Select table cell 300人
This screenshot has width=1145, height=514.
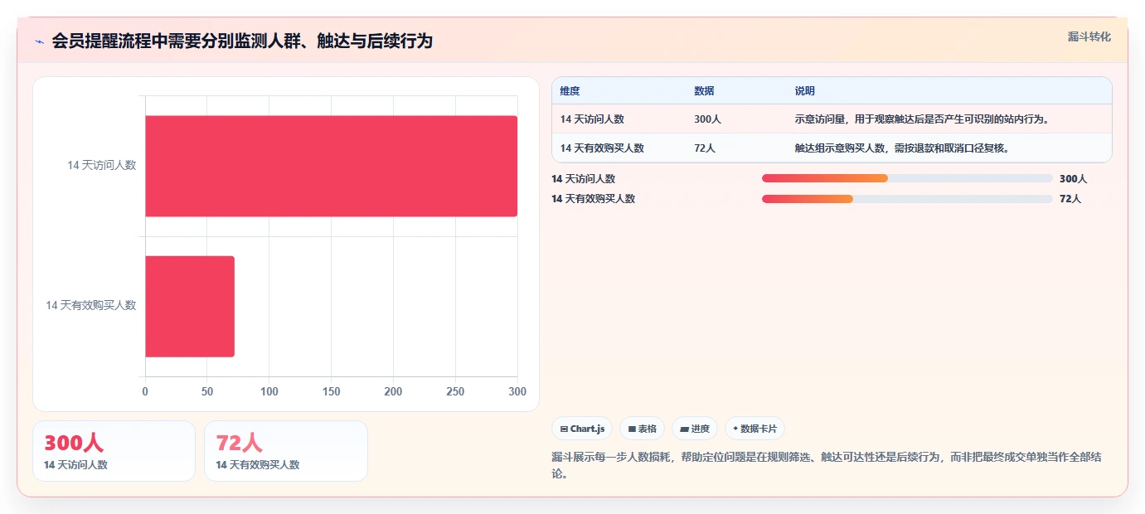point(707,119)
